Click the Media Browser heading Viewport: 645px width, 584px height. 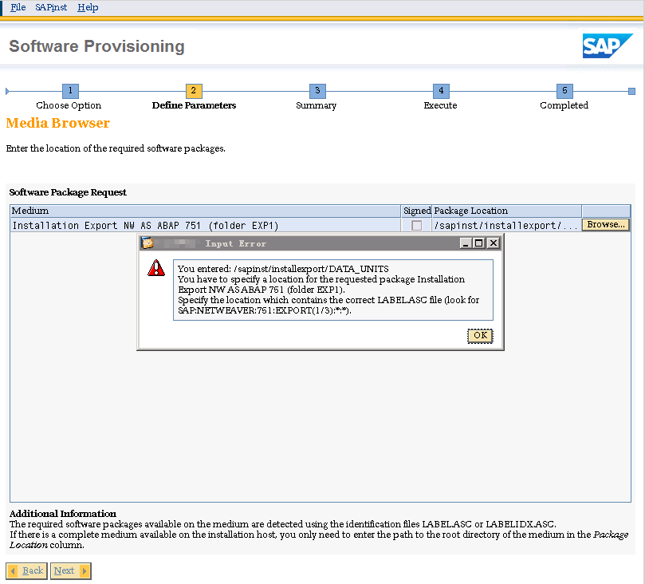(x=58, y=123)
